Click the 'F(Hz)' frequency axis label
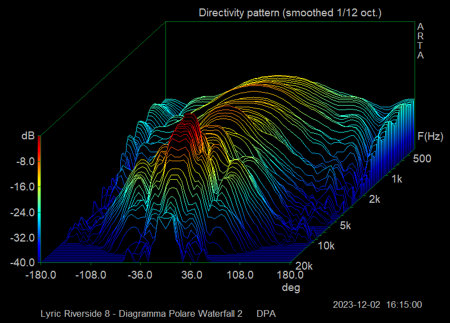 (x=430, y=137)
